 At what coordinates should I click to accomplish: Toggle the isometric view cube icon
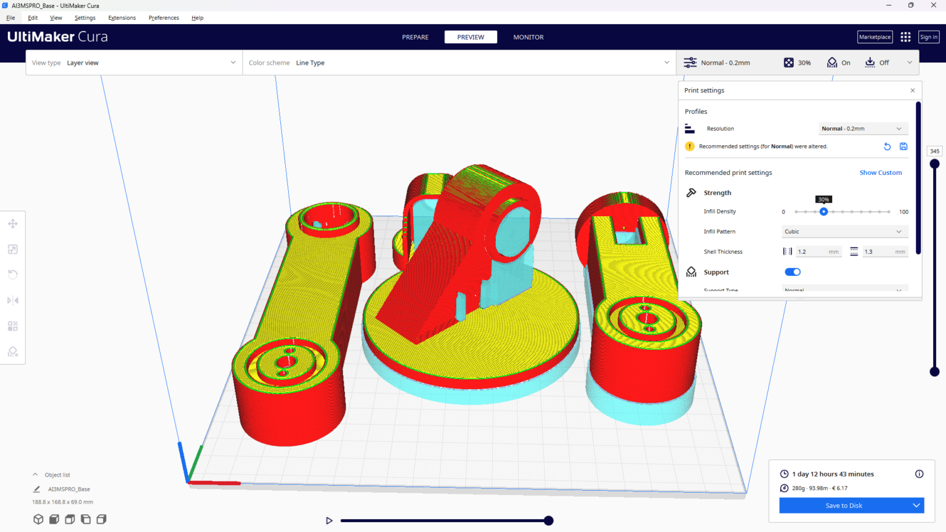pyautogui.click(x=39, y=519)
